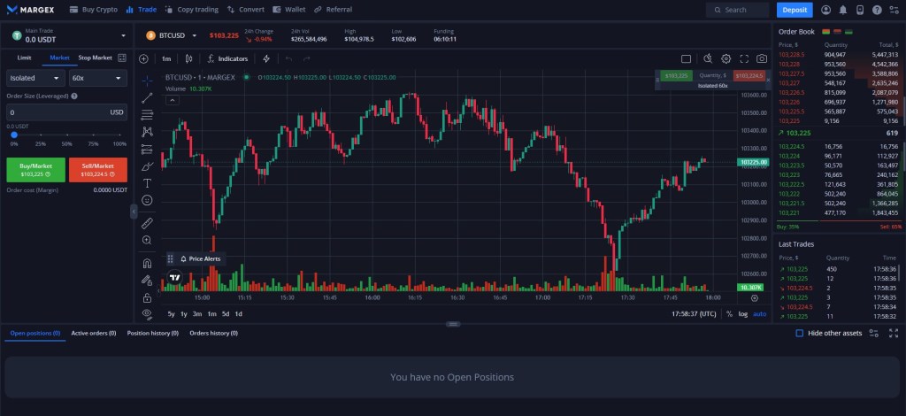Toggle log scale on chart

[x=742, y=313]
